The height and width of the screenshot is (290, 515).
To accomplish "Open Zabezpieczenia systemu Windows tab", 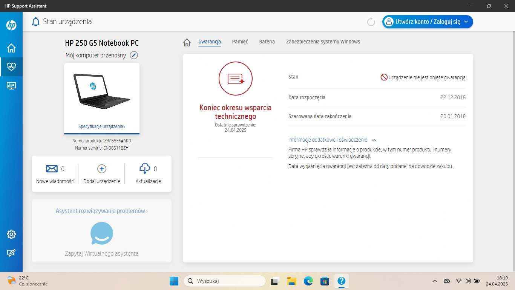I will point(323,42).
